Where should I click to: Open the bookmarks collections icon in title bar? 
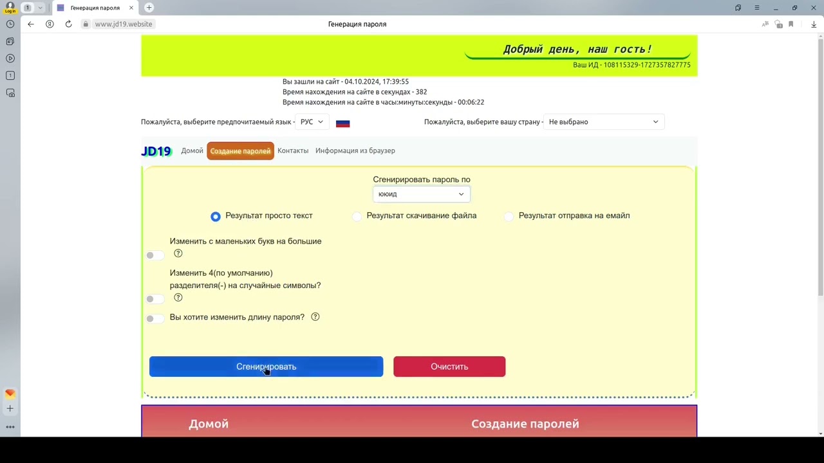click(738, 8)
